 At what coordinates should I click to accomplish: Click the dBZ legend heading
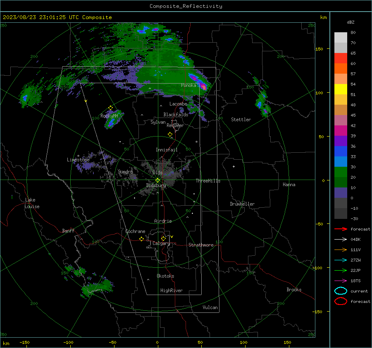click(351, 22)
